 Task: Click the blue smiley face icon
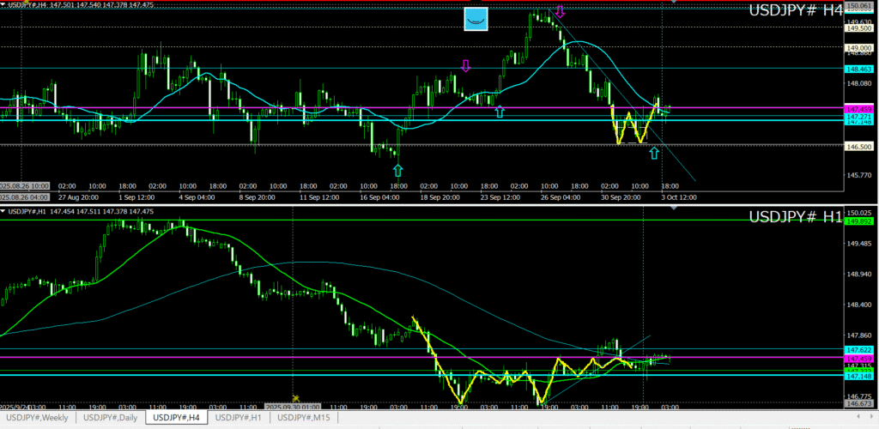click(x=476, y=19)
